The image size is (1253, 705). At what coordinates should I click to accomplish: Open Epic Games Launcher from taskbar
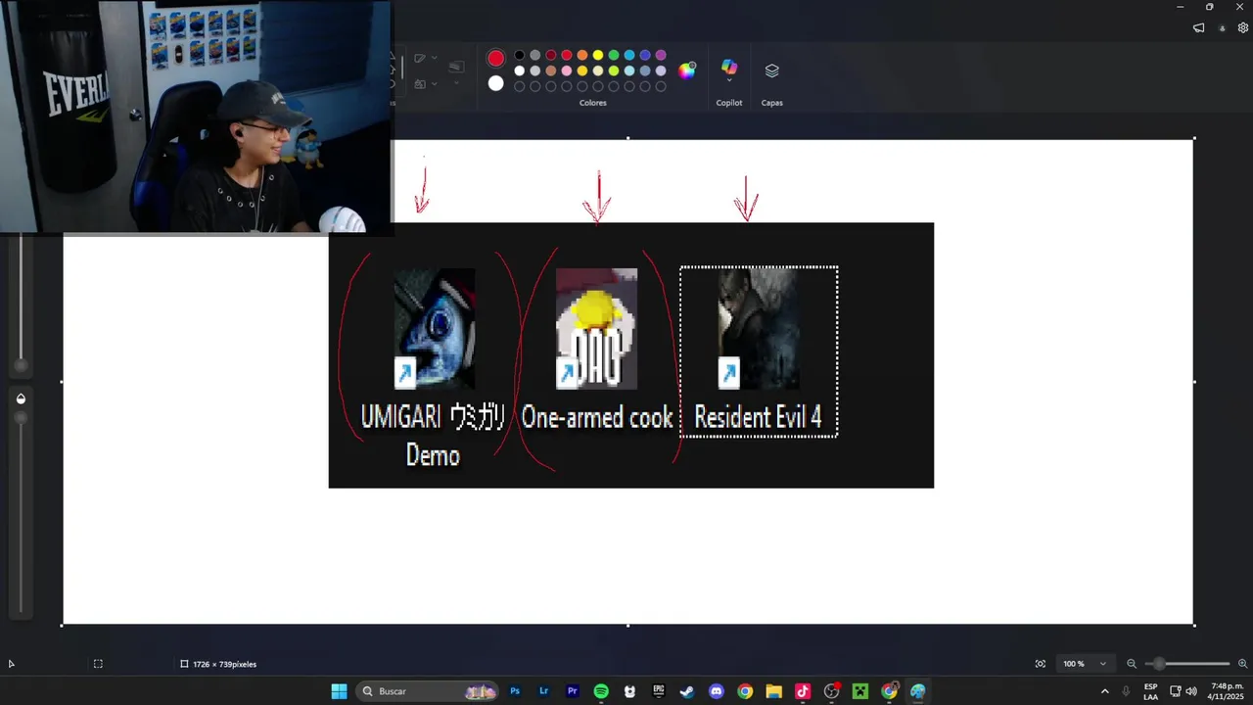point(659,691)
